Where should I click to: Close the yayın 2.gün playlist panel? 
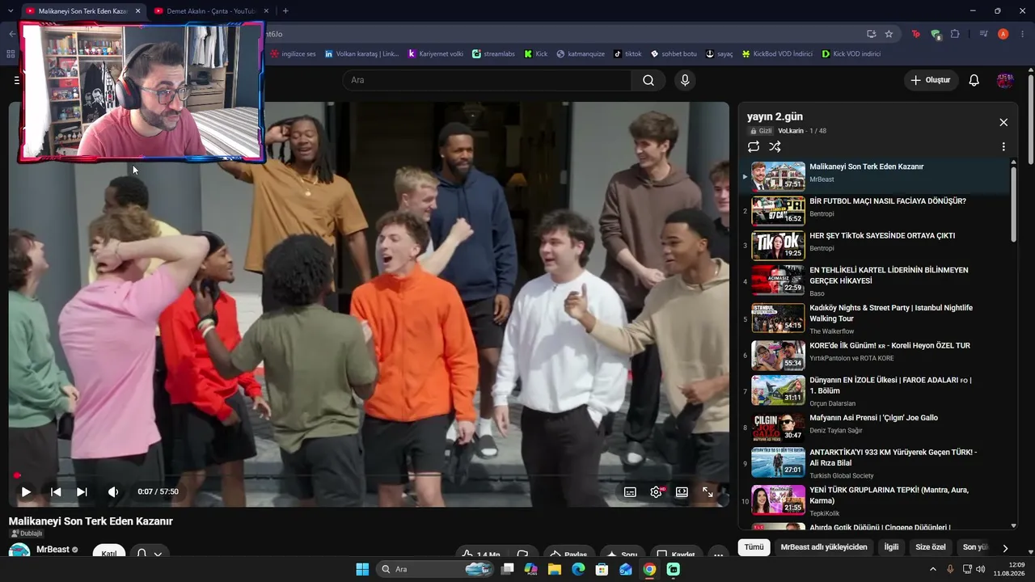click(1003, 122)
